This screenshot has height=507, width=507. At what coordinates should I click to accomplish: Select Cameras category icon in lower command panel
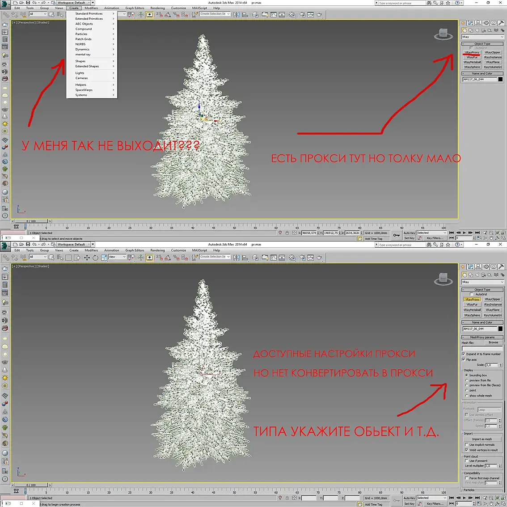tap(483, 275)
